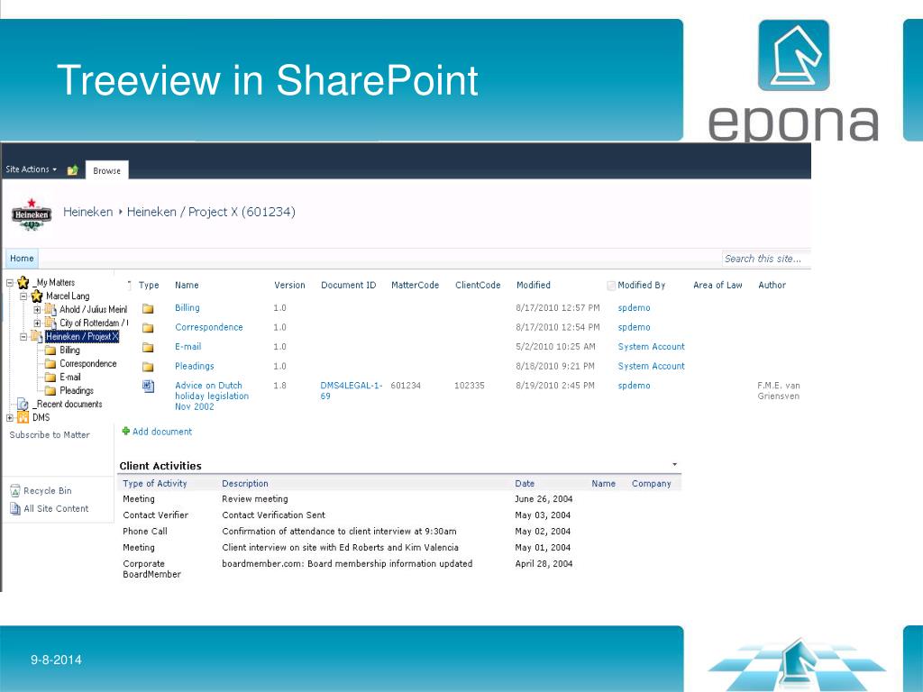The width and height of the screenshot is (923, 692).
Task: Toggle the checkbox beside Modified By
Action: (611, 286)
